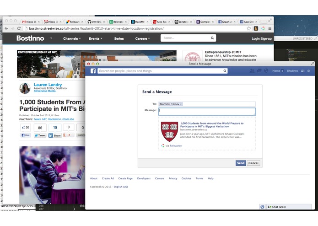
Task: Remove recipient Momchil Tomov with the x
Action: pos(181,104)
